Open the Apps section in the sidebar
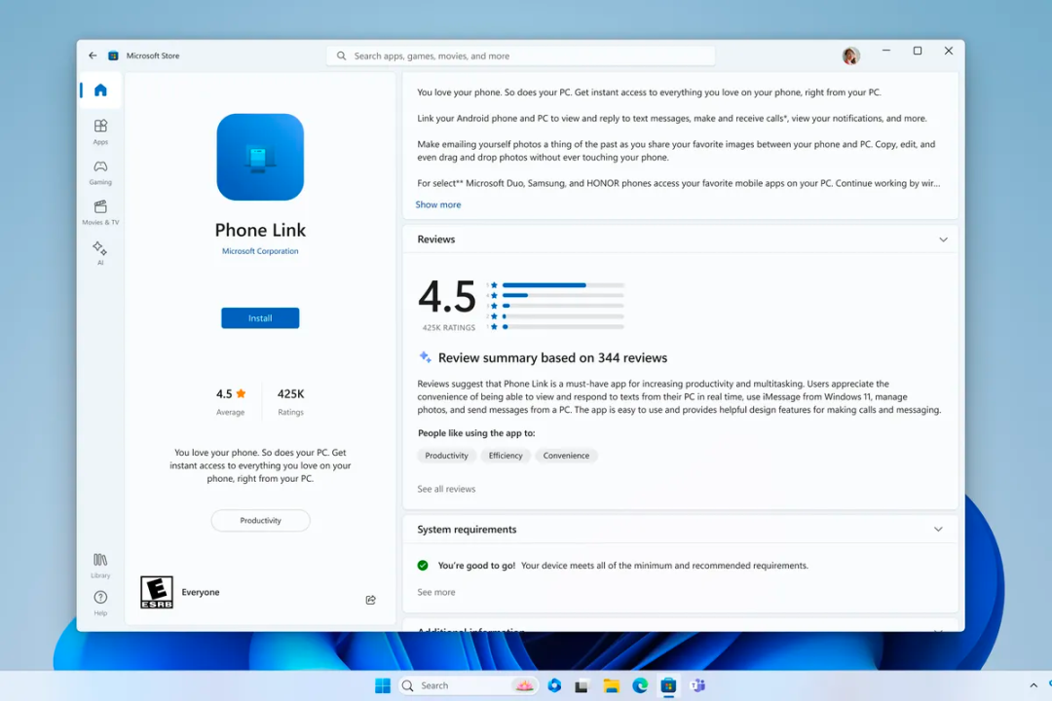1052x701 pixels. [100, 130]
